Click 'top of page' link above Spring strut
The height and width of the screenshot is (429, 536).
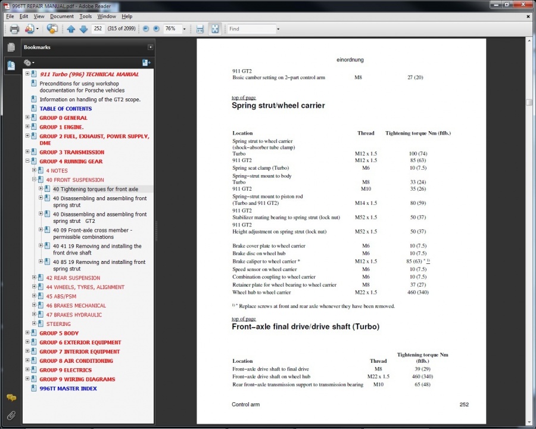[244, 98]
